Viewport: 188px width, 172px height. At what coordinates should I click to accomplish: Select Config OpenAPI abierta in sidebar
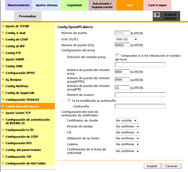tap(28, 106)
